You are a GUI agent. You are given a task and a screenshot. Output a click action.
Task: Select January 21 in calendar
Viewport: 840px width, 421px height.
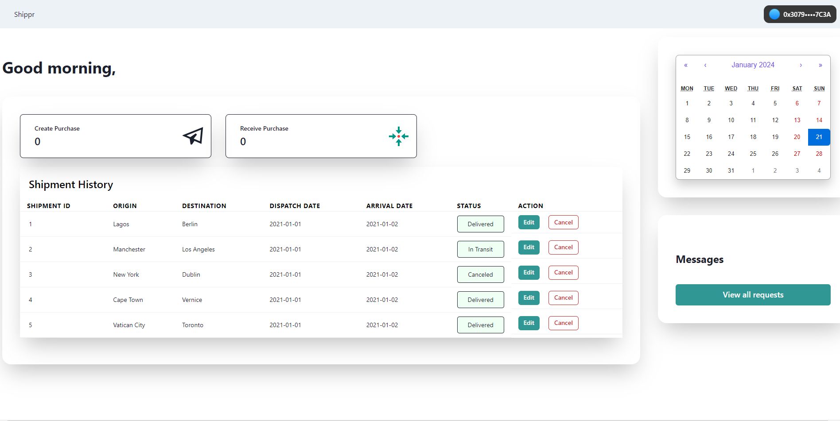(x=819, y=137)
